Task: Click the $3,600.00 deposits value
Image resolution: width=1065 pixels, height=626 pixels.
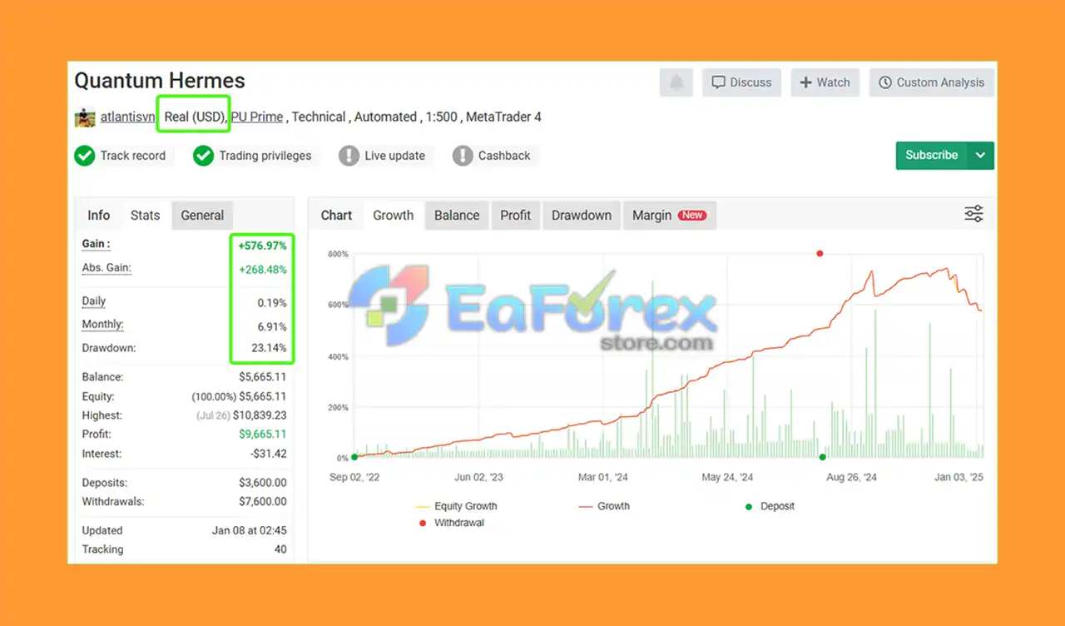Action: point(262,483)
